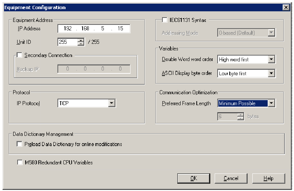Viewport: 294px width, 191px height.
Task: Enable the Secondary Connection checkbox
Action: pyautogui.click(x=19, y=55)
